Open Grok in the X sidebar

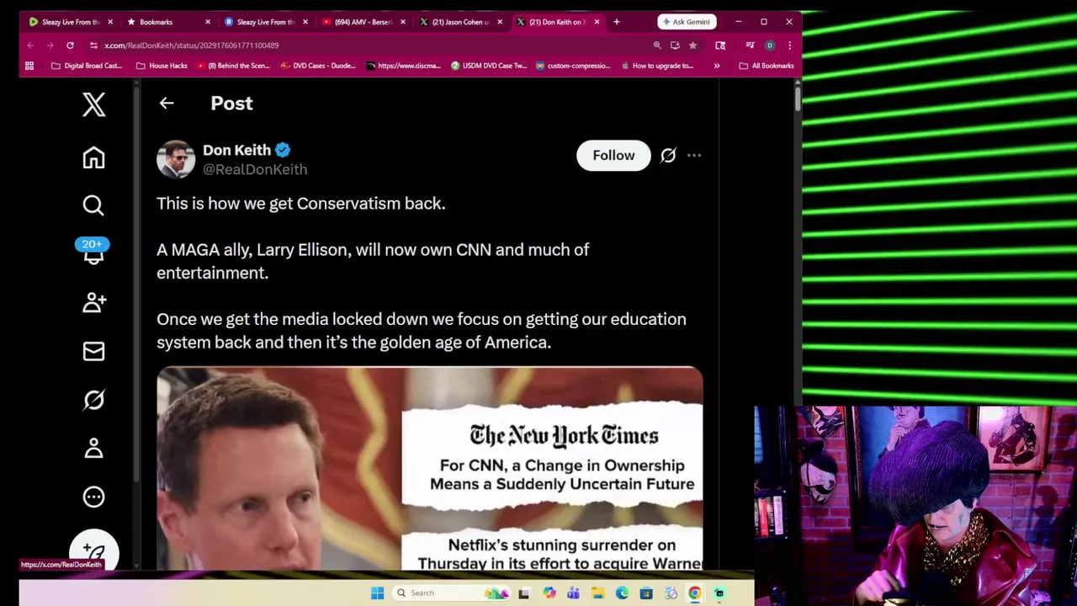click(x=93, y=400)
